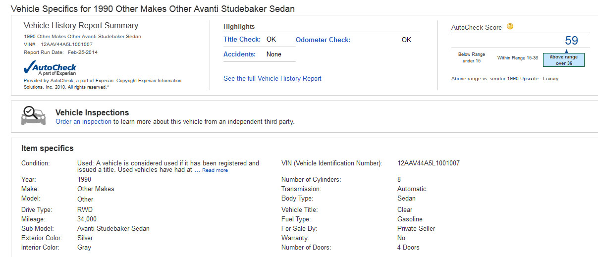Click the Vehicle History Report Summary heading

point(81,26)
